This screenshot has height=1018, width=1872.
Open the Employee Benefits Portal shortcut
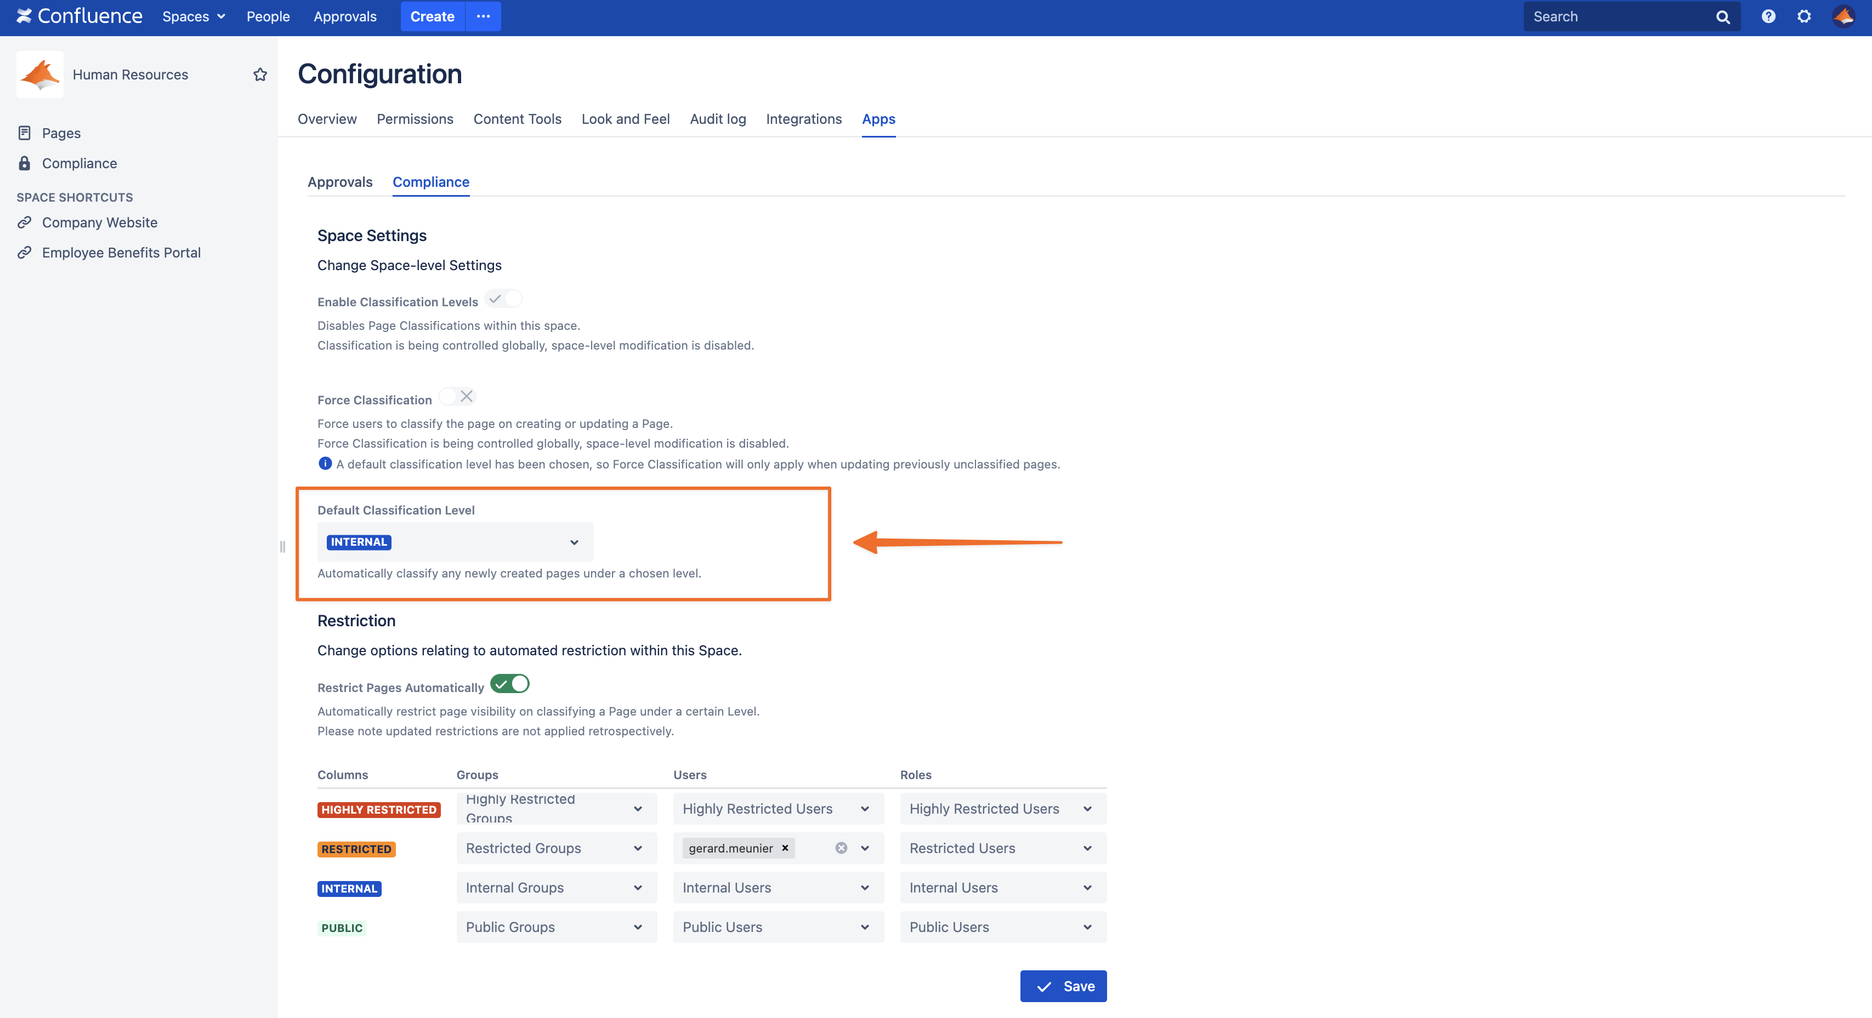(121, 253)
